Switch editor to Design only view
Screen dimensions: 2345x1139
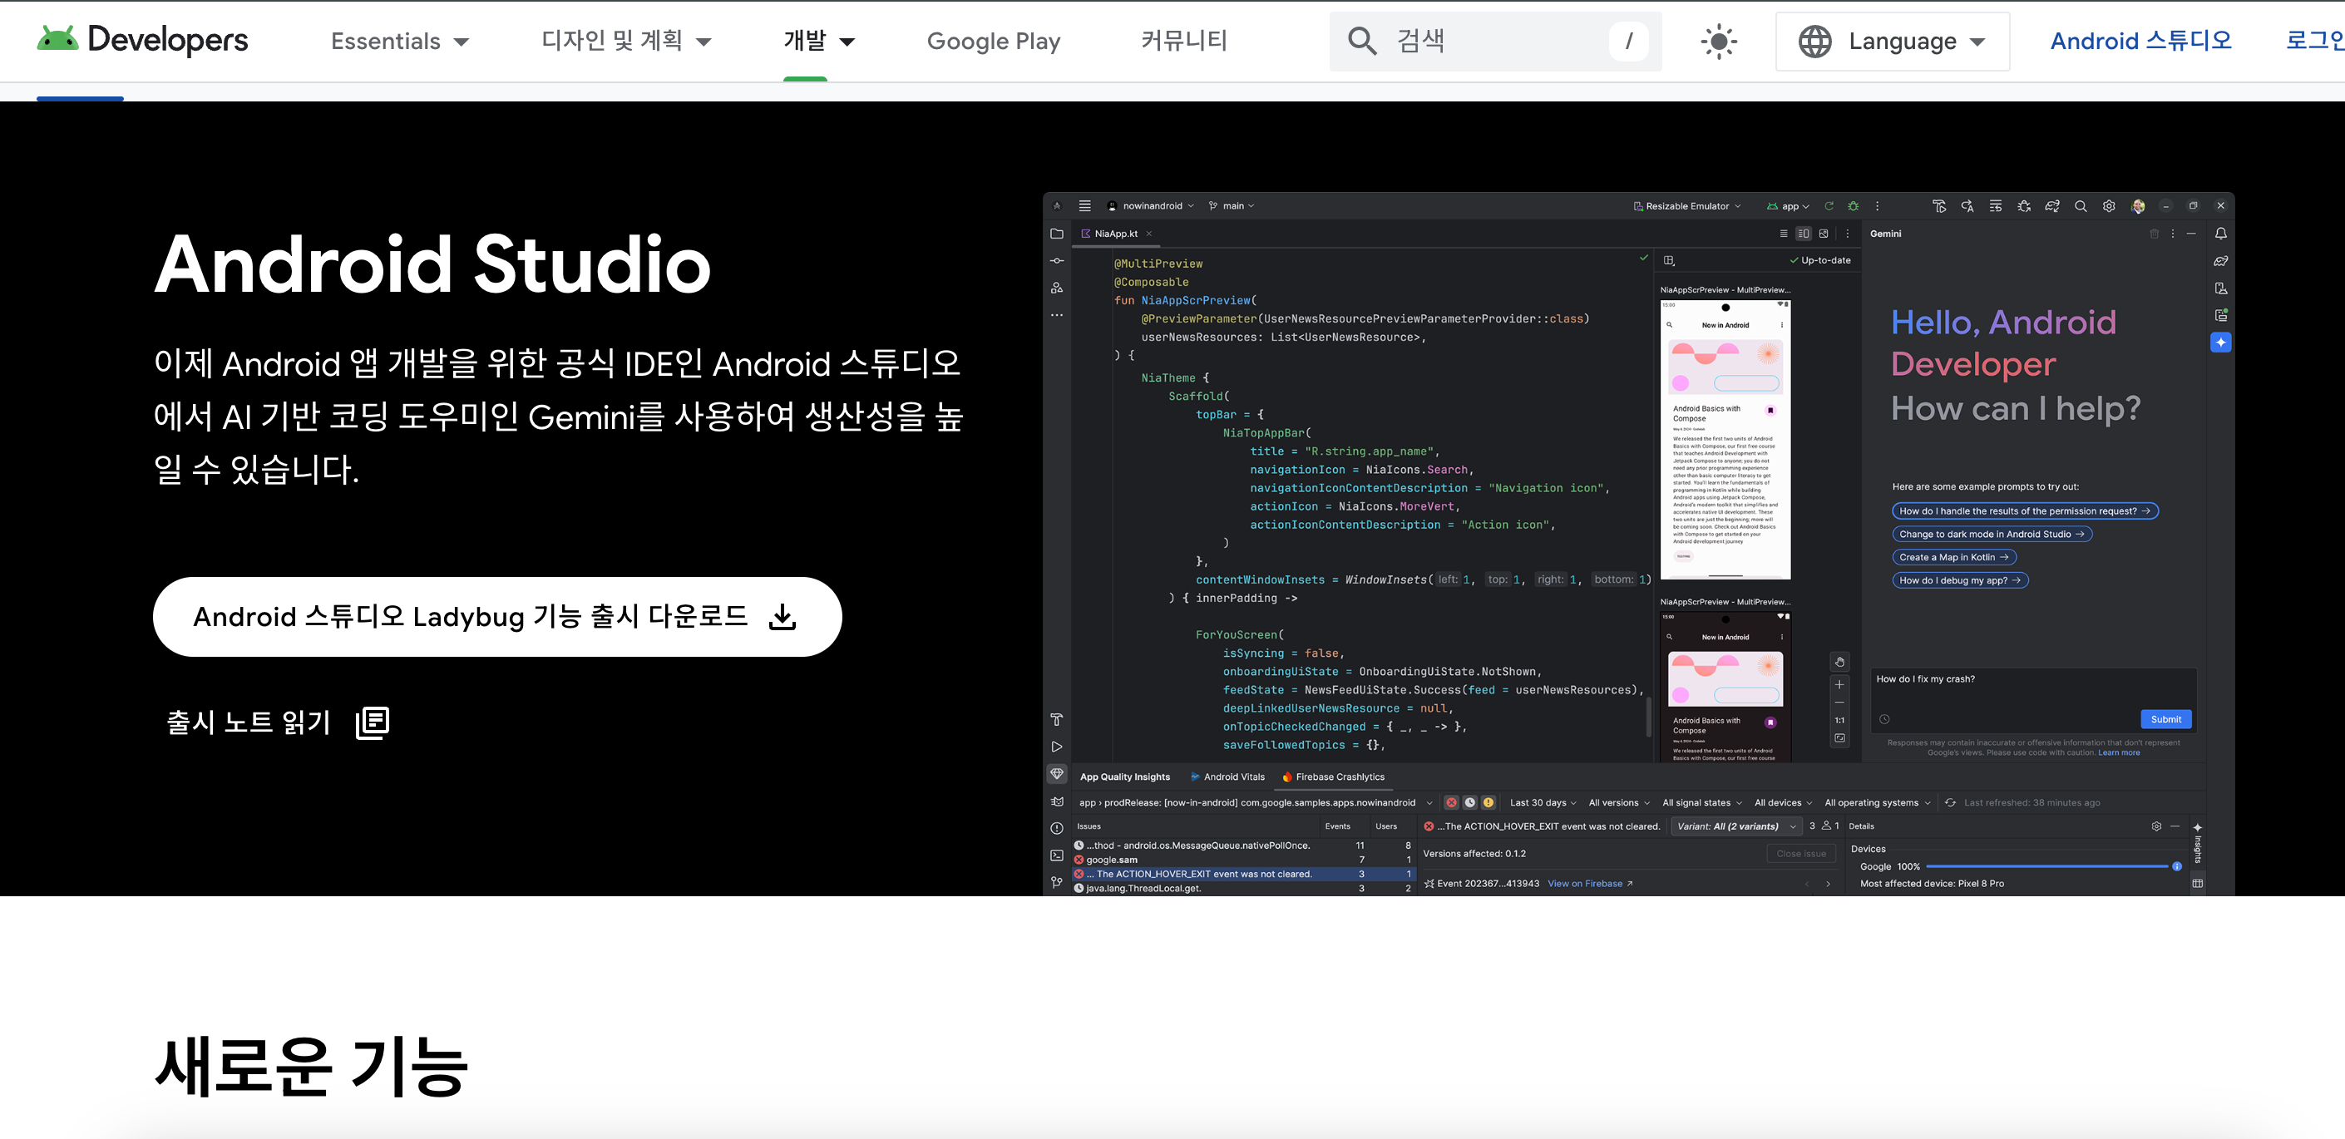click(x=1824, y=234)
